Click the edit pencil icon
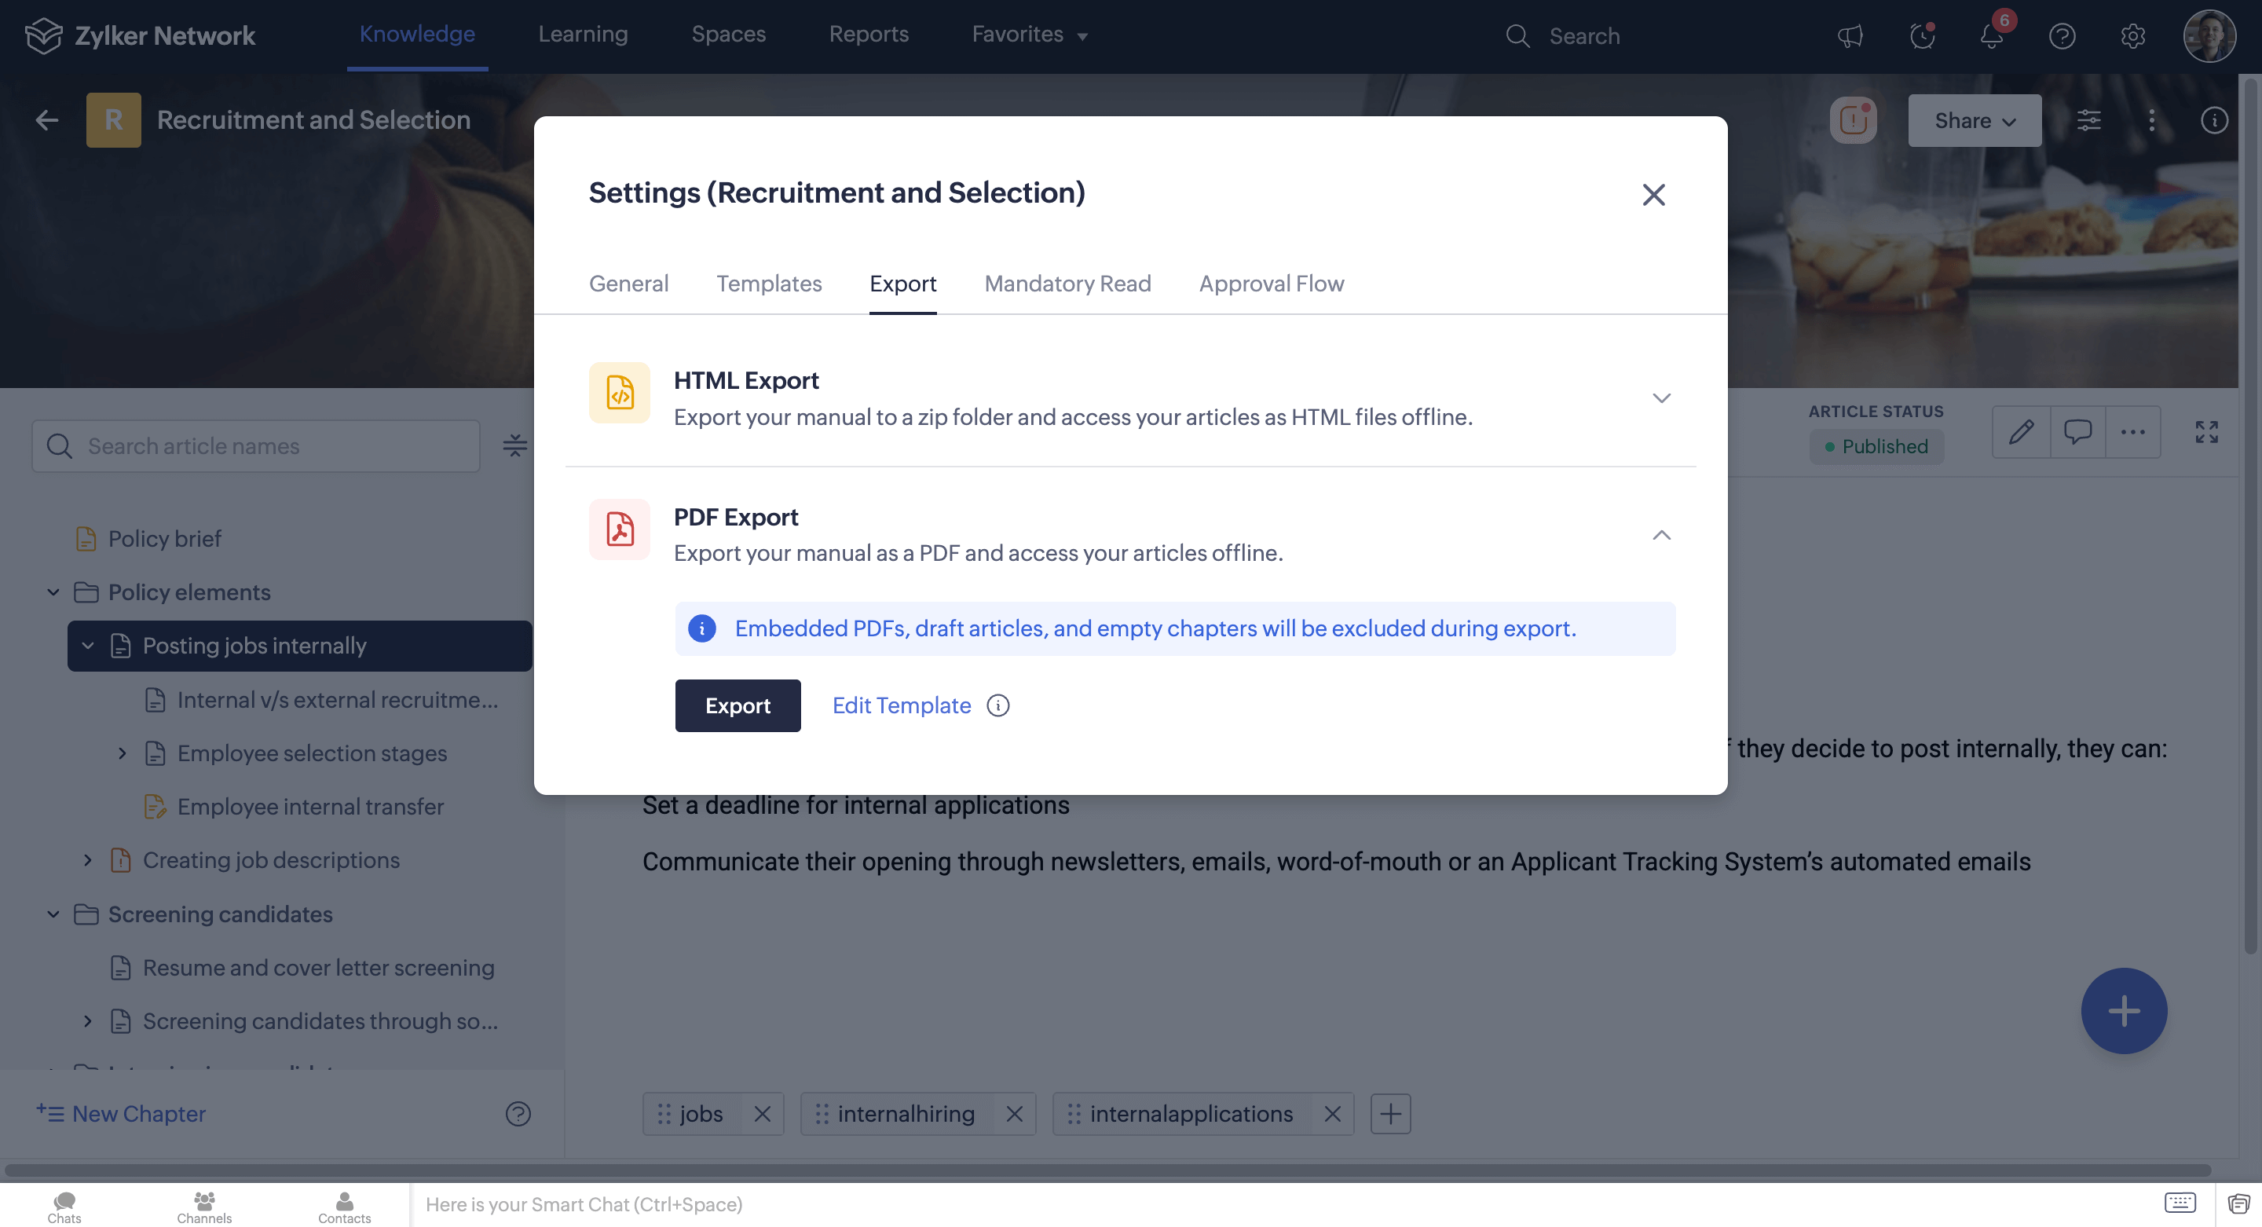This screenshot has height=1227, width=2262. click(x=2021, y=431)
